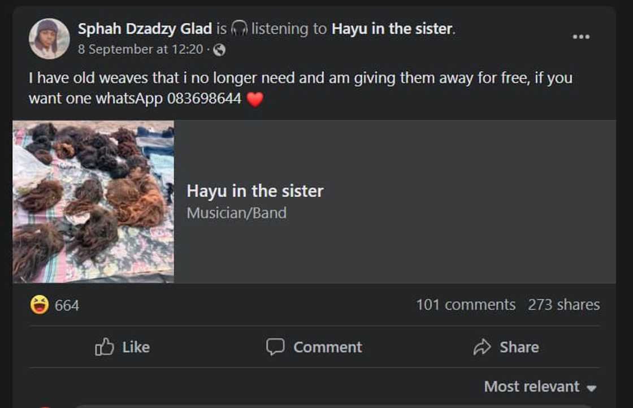Click the 273 shares count
This screenshot has height=408, width=633.
point(564,304)
